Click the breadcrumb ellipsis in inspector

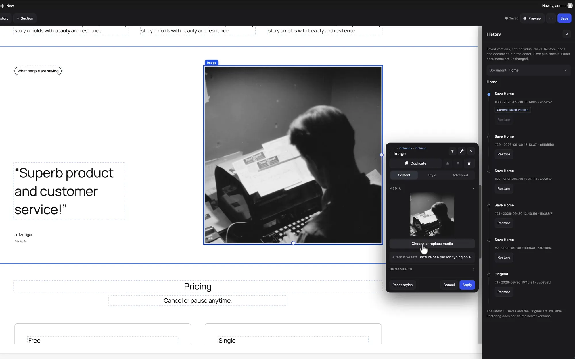pos(395,148)
